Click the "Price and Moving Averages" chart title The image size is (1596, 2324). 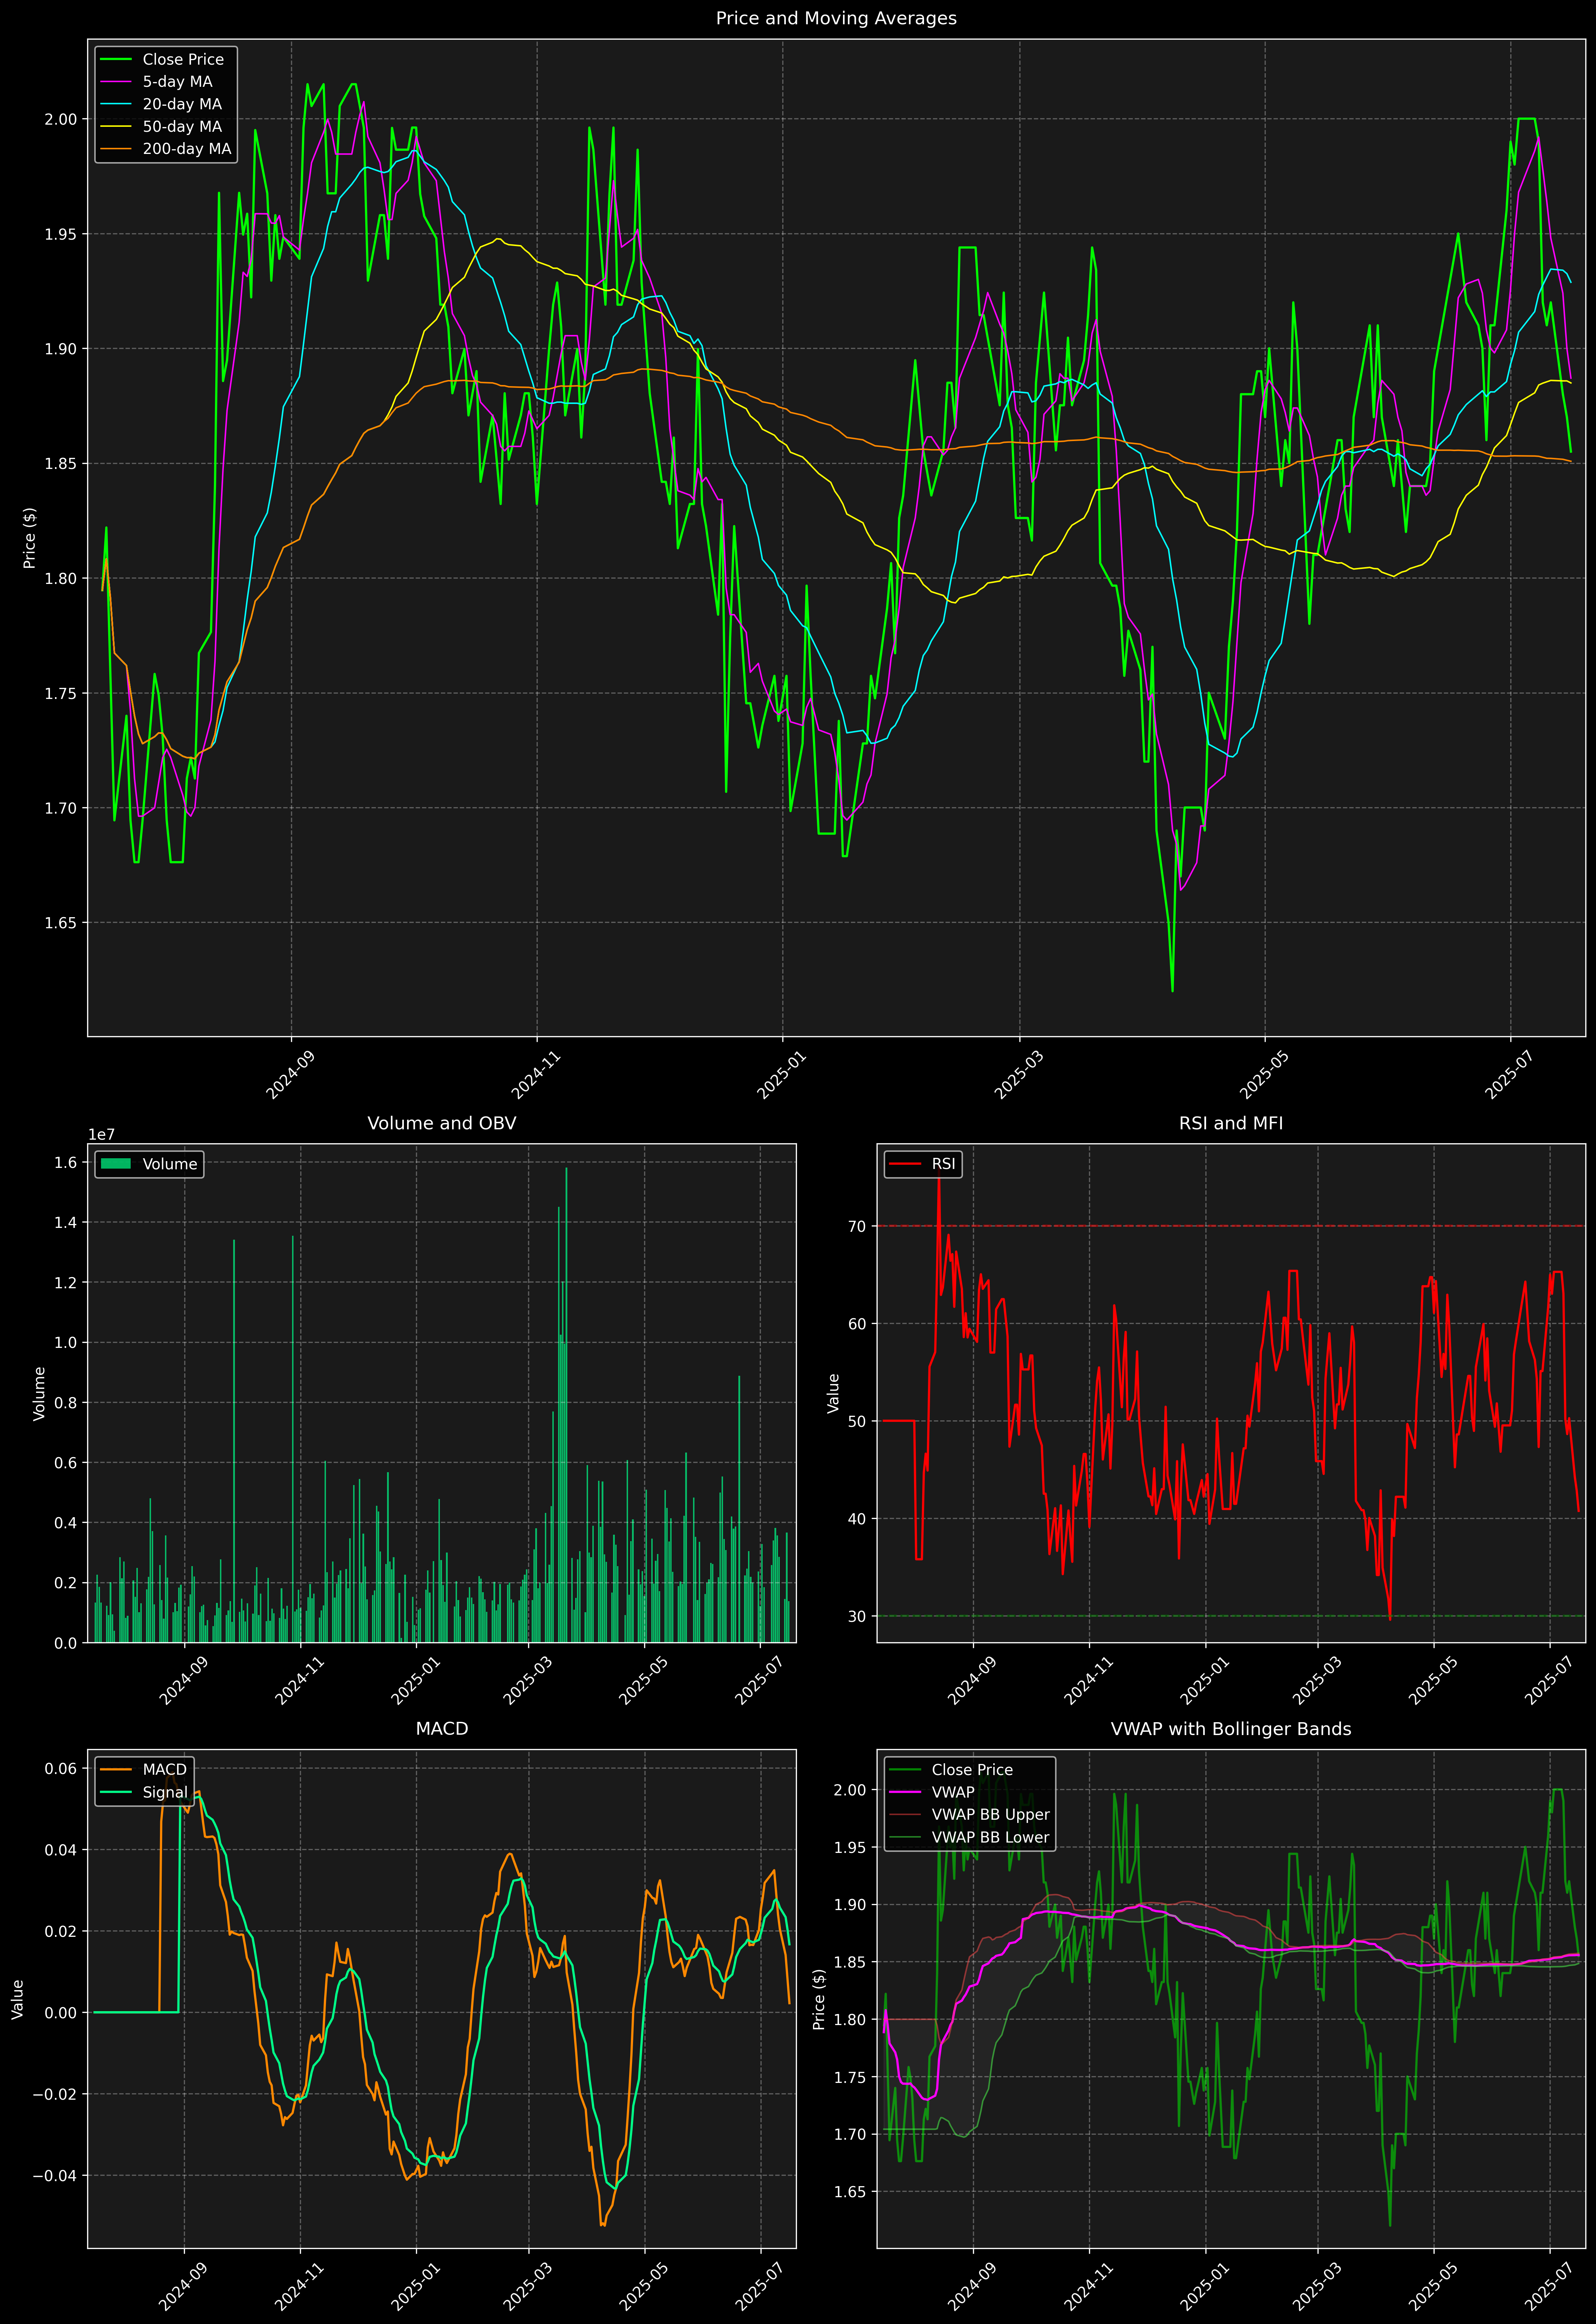coord(836,18)
